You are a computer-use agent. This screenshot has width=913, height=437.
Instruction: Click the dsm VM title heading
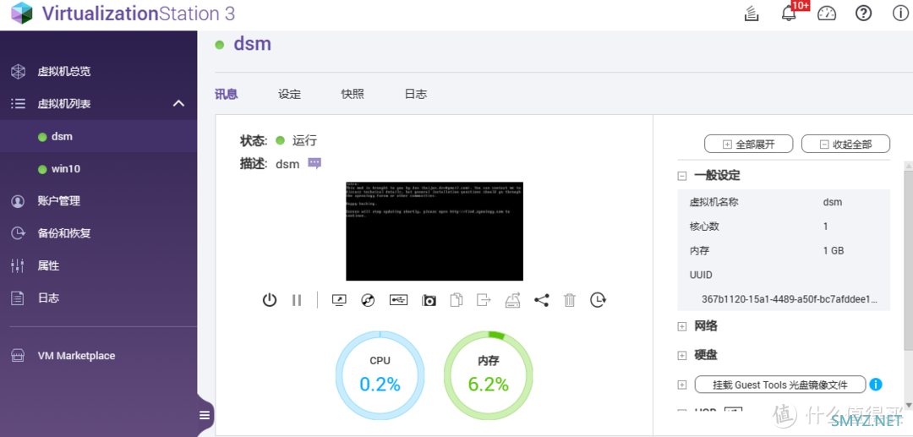click(252, 44)
